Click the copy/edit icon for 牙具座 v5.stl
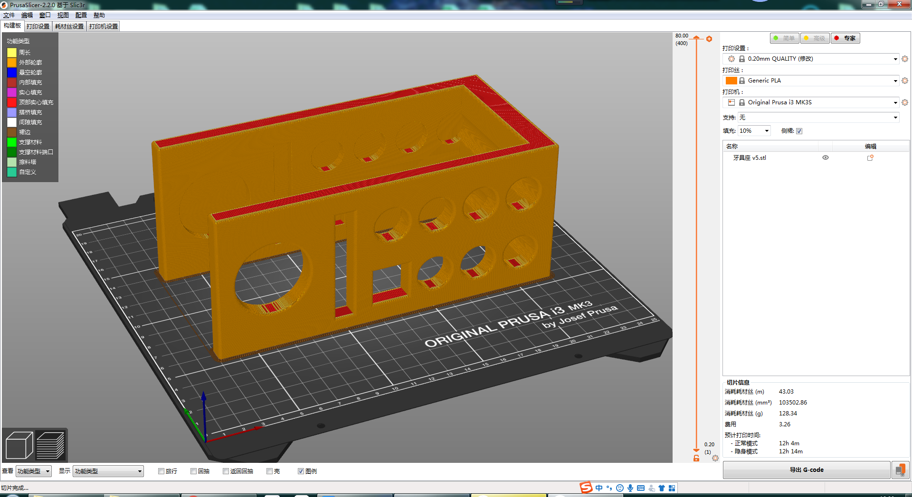912x497 pixels. (x=871, y=157)
